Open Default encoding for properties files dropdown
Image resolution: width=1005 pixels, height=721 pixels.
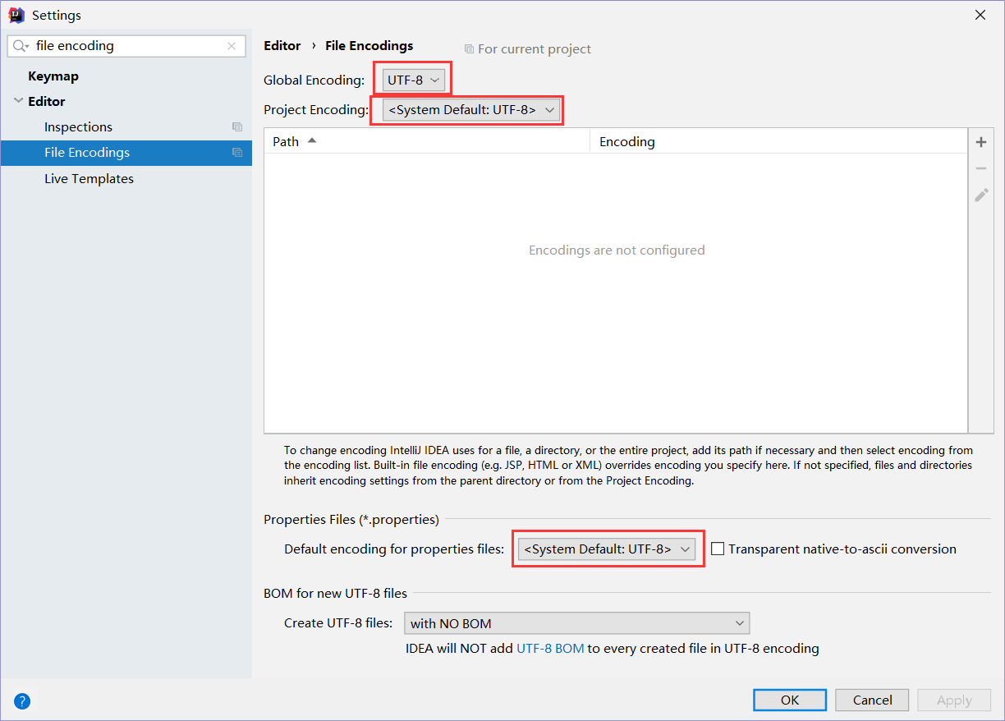click(608, 549)
